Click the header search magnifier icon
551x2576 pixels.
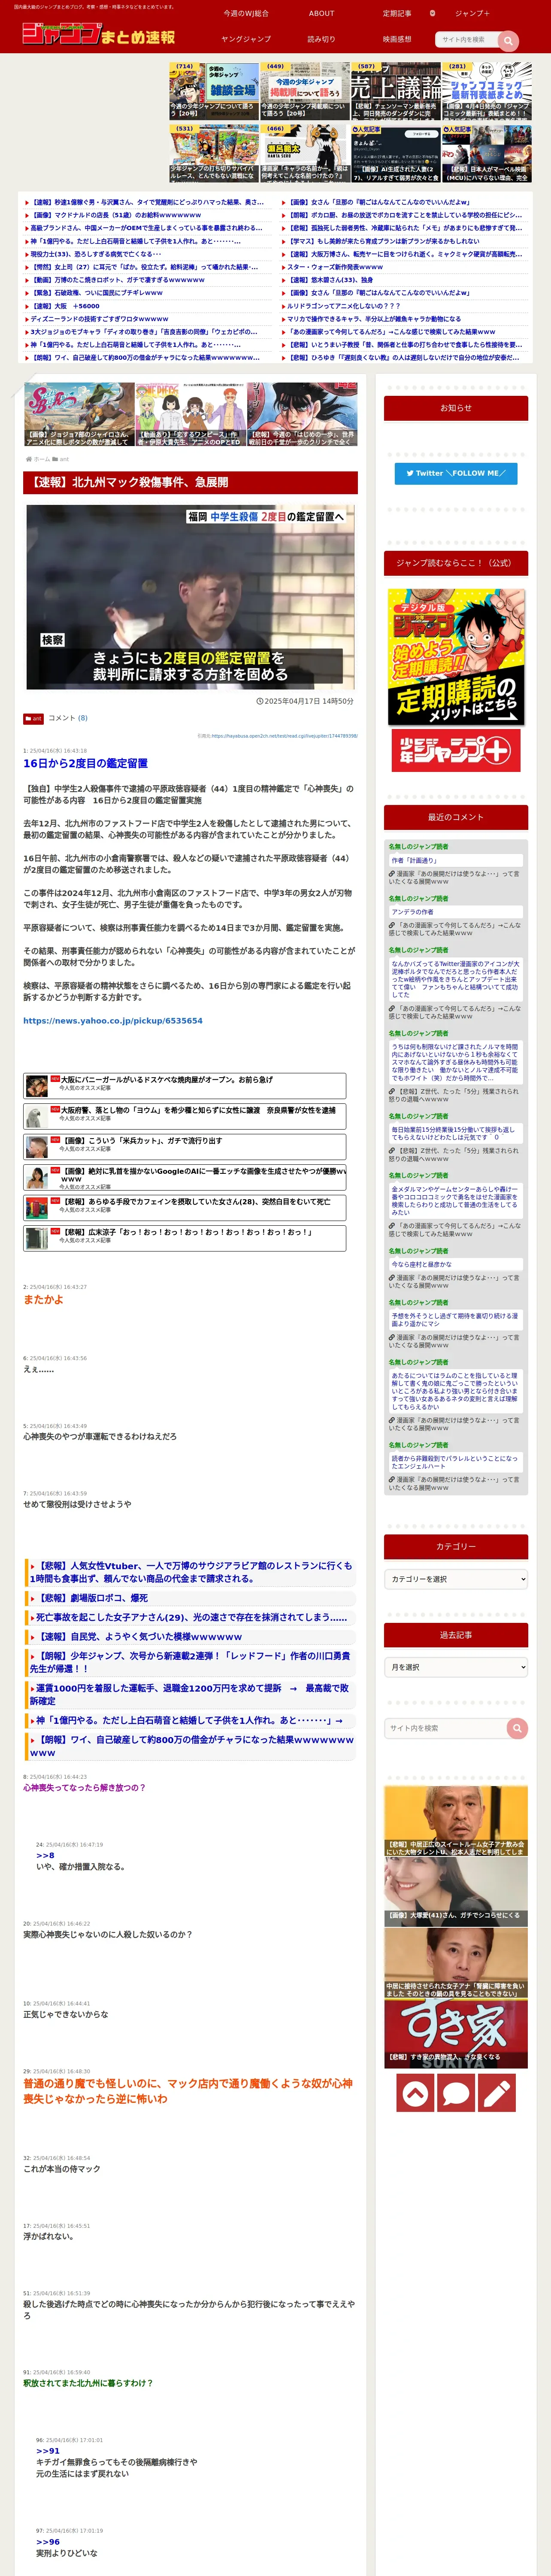point(508,40)
